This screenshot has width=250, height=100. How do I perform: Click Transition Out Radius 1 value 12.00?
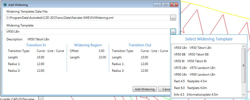[x=144, y=64]
